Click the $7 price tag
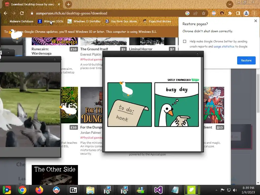The image size is (260, 195). coord(172,49)
